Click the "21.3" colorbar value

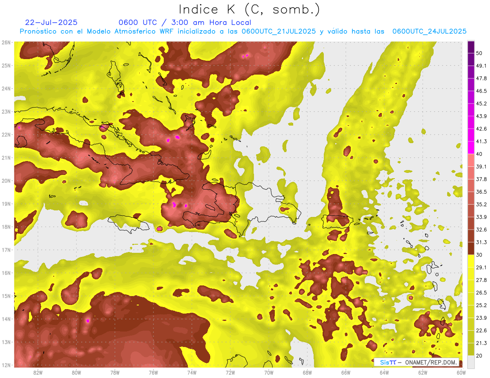tap(481, 343)
